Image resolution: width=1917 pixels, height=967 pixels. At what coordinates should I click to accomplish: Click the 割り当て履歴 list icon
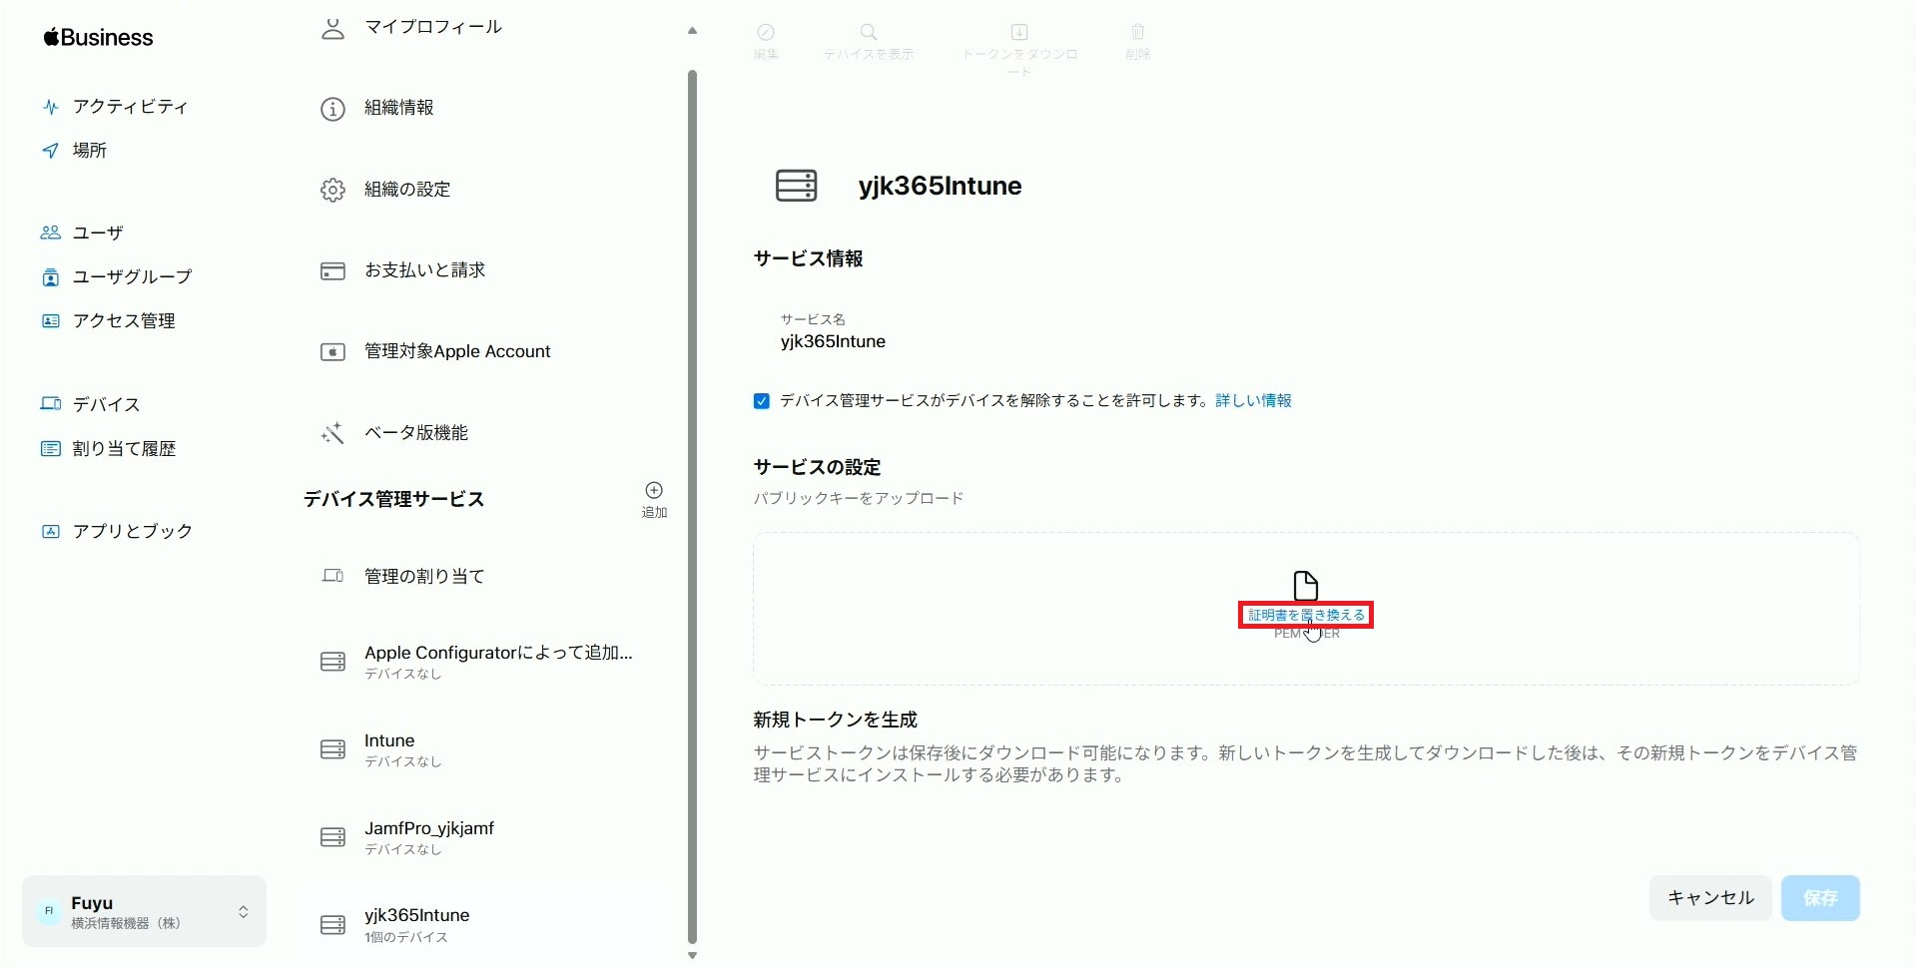click(x=51, y=449)
